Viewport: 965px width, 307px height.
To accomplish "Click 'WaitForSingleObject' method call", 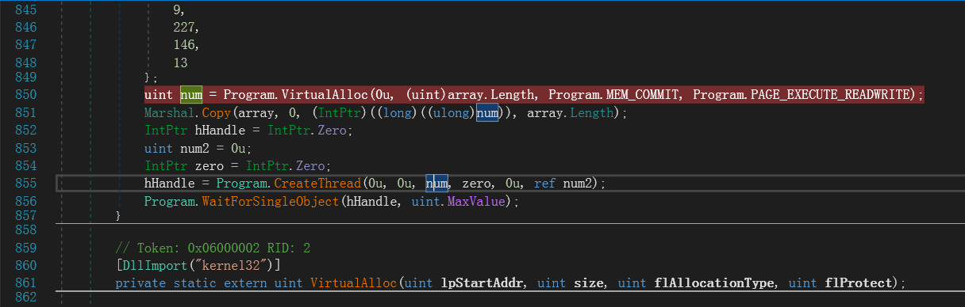I will point(270,202).
